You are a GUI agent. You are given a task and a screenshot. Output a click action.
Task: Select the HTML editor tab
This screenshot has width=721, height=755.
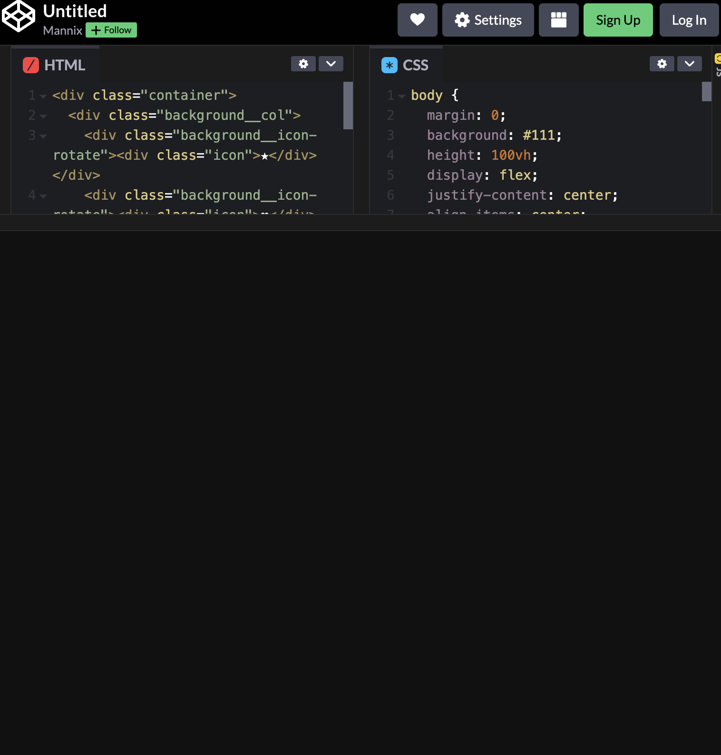tap(55, 65)
